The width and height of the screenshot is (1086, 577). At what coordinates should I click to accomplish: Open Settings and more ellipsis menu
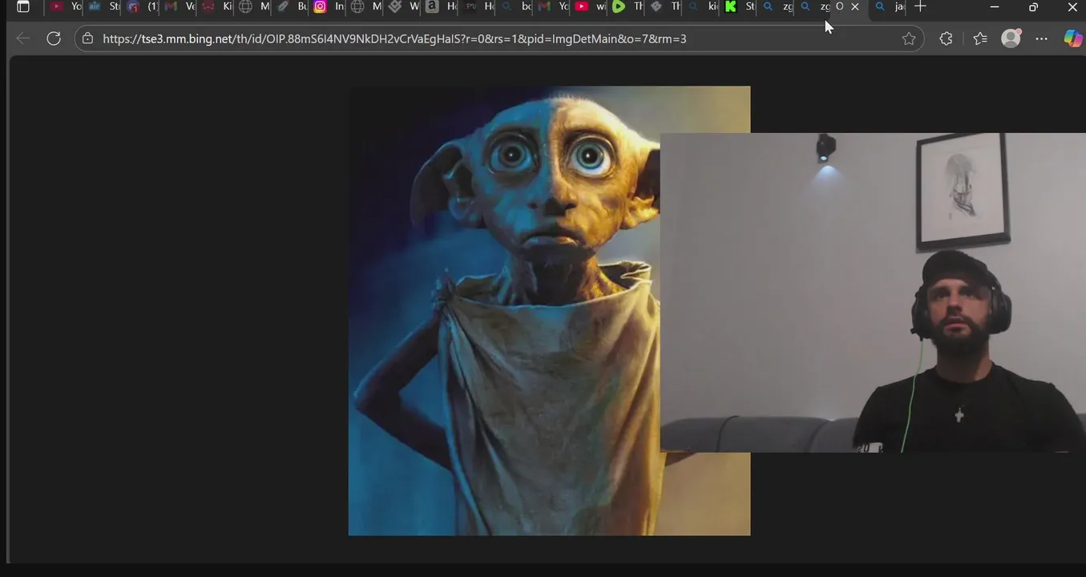point(1042,38)
